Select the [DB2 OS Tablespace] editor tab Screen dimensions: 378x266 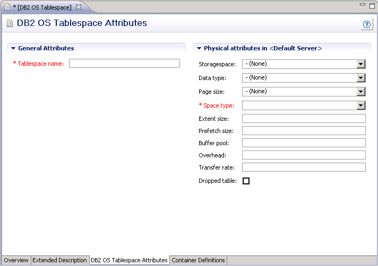(x=45, y=7)
